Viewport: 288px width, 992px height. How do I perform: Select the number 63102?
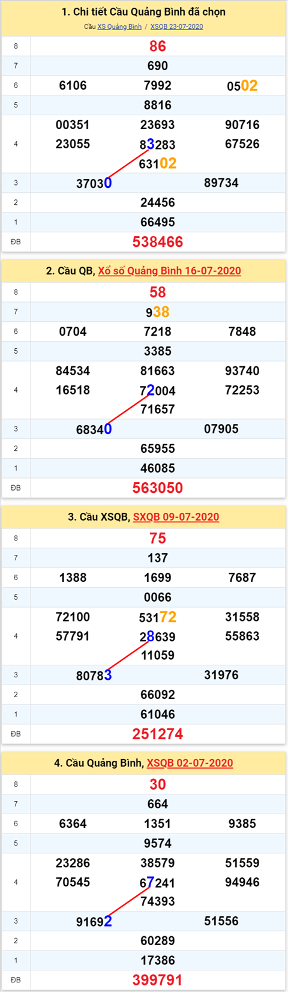tap(158, 163)
